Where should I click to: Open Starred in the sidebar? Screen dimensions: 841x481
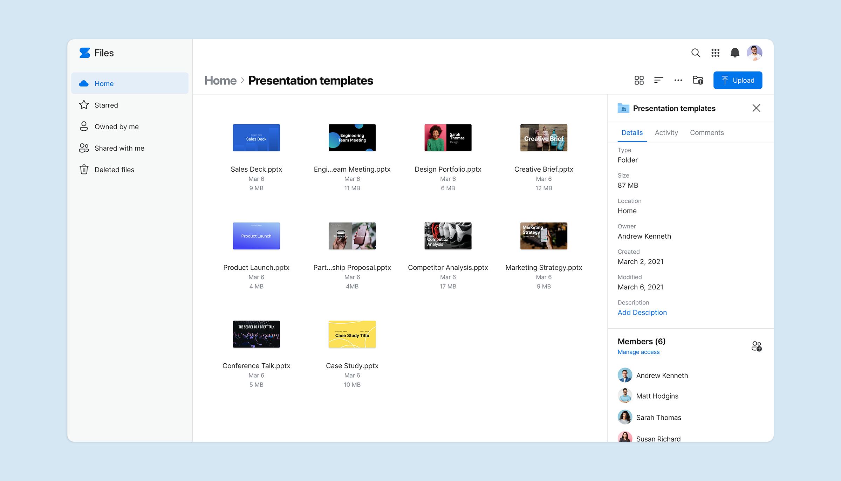(x=130, y=105)
